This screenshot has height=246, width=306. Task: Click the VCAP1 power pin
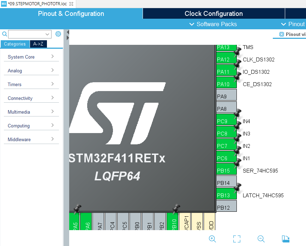(185, 221)
